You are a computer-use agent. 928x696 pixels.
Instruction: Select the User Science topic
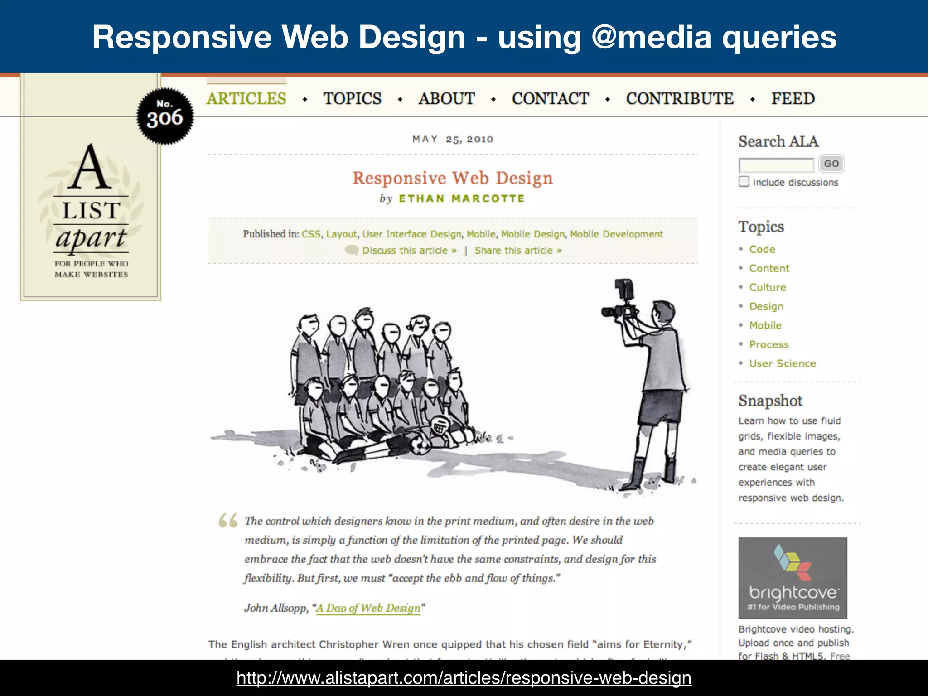pos(782,363)
